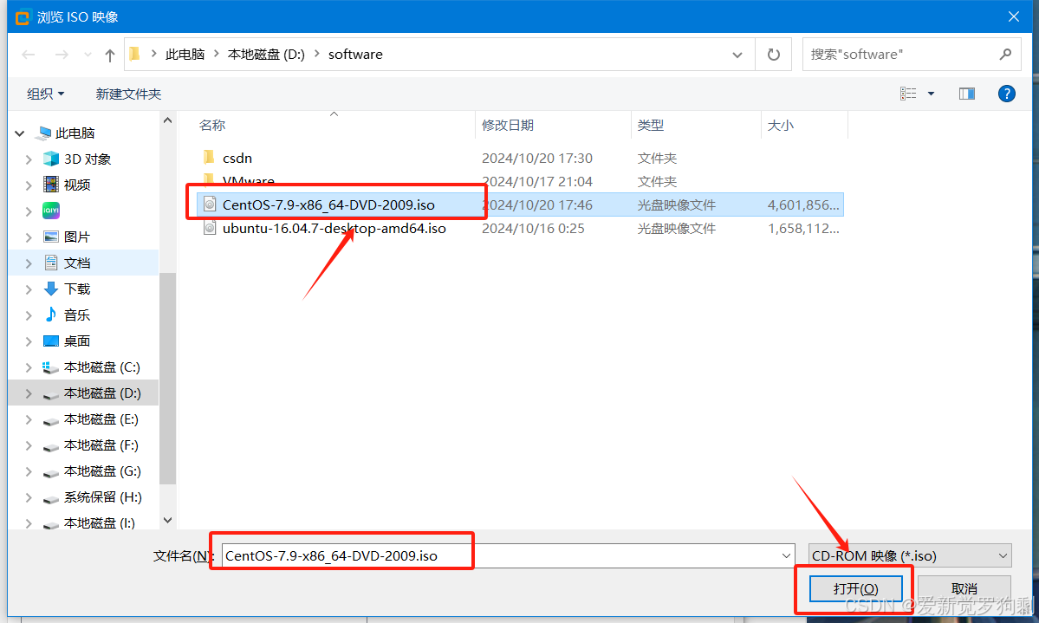Close the 浏览 ISO 映像 dialog
The image size is (1039, 623).
(x=1014, y=16)
